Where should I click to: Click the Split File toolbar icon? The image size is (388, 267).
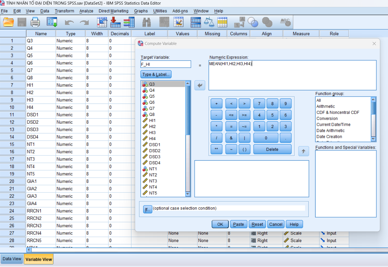pos(196,22)
